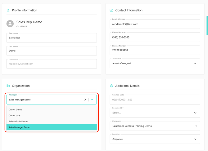Expand the Location dropdown arrow
The height and width of the screenshot is (151, 208).
(195, 139)
